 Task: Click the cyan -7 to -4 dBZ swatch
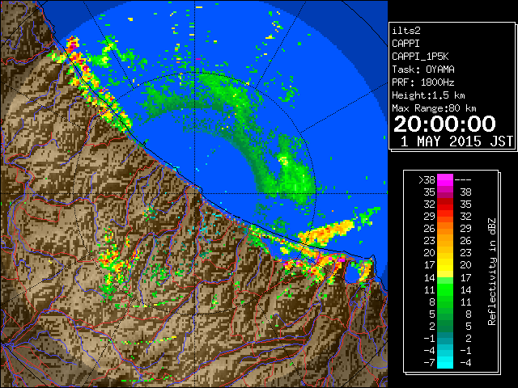pos(445,362)
